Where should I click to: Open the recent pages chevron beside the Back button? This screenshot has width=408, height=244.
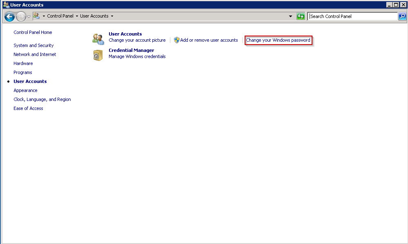(x=29, y=16)
